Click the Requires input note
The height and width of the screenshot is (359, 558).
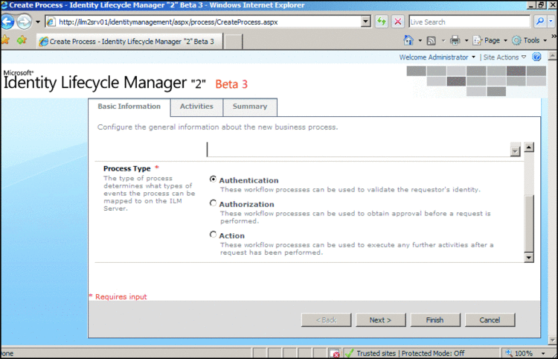(118, 296)
